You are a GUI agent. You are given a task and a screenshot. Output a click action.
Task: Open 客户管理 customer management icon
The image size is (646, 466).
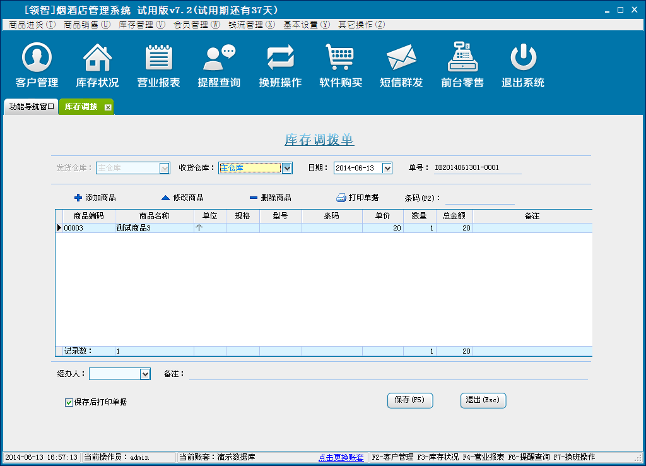pyautogui.click(x=37, y=59)
